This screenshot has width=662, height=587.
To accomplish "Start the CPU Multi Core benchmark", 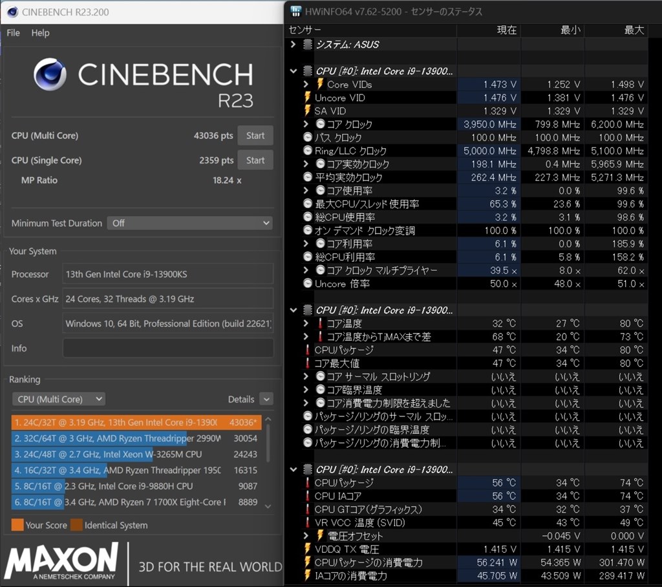I will click(x=255, y=136).
